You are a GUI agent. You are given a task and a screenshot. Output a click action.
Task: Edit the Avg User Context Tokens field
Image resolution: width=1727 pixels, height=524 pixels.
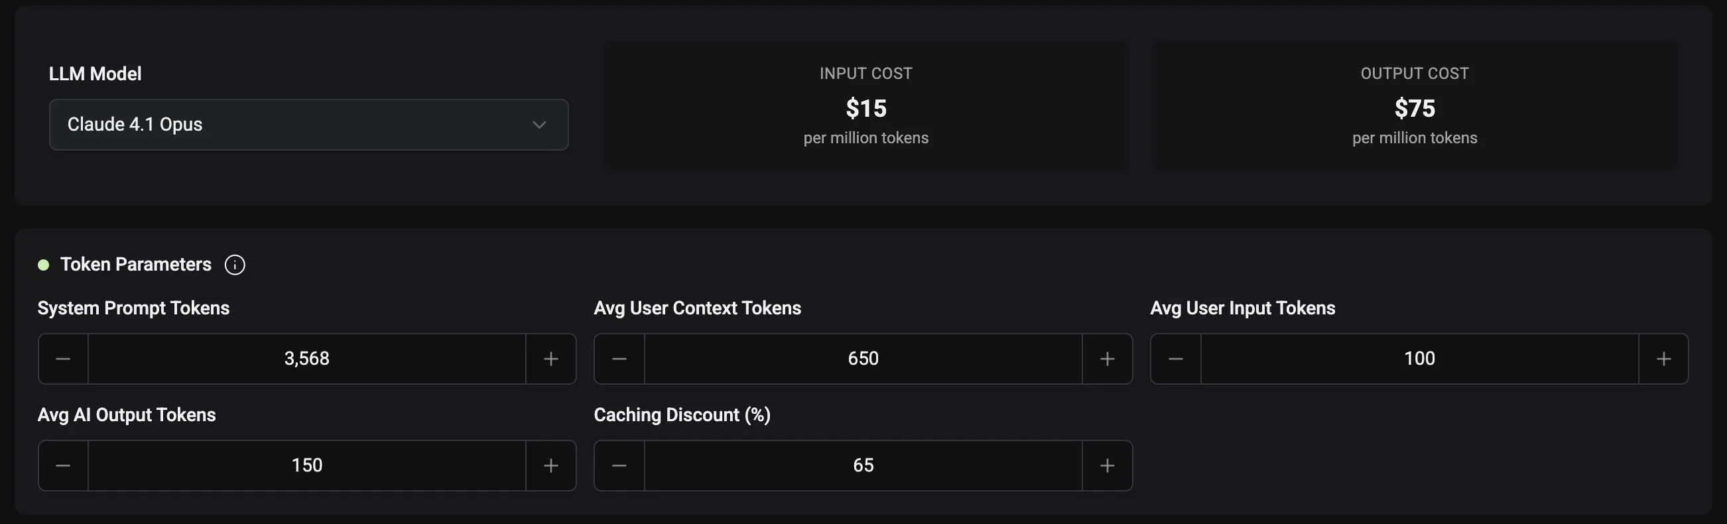(863, 358)
